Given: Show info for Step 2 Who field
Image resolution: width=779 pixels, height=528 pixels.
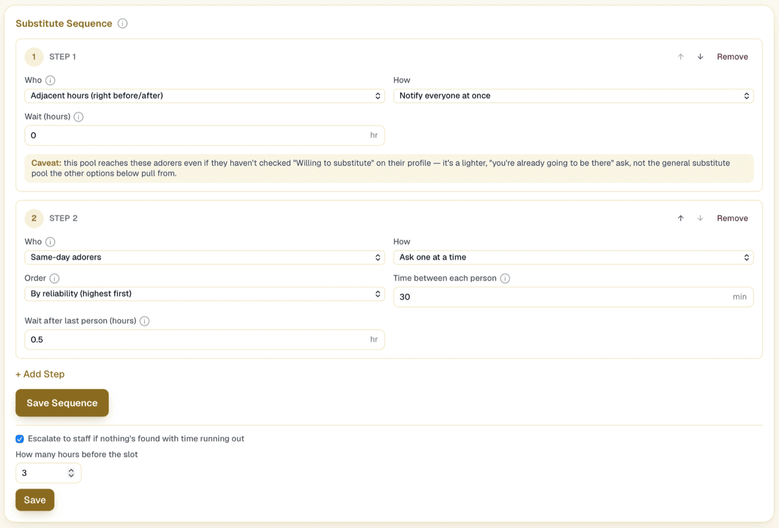Looking at the screenshot, I should pyautogui.click(x=50, y=242).
